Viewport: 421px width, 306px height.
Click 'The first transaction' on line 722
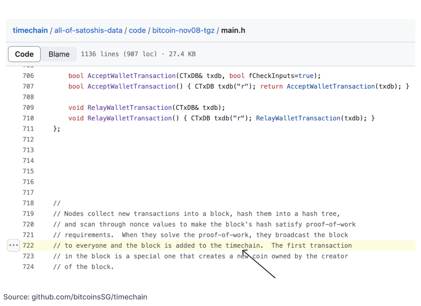311,245
